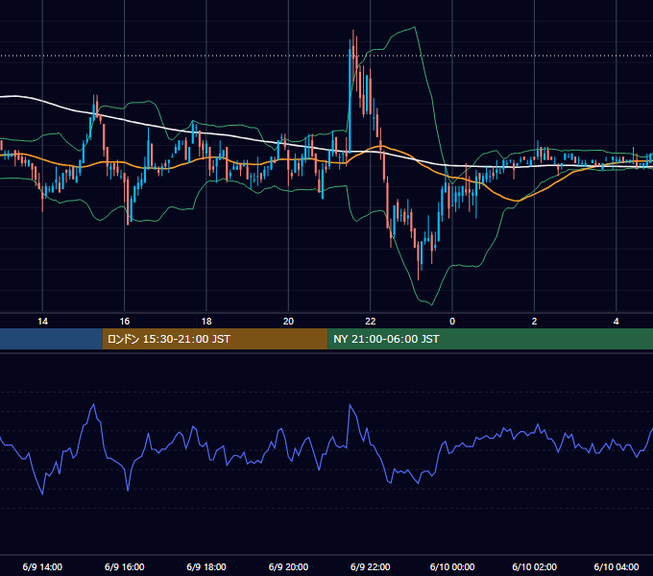Screen dimensions: 653x576
Task: Click the 6/10 04:00 date label
Action: [x=616, y=566]
